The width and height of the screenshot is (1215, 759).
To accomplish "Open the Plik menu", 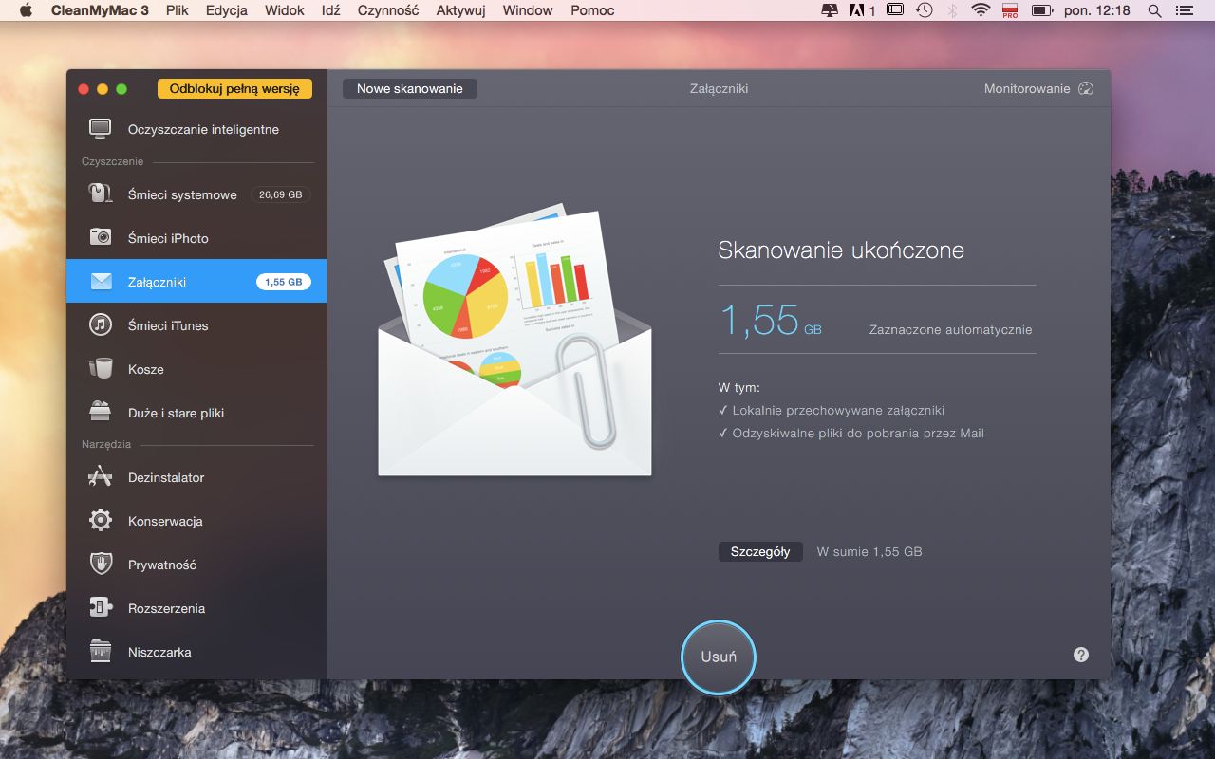I will pyautogui.click(x=177, y=10).
